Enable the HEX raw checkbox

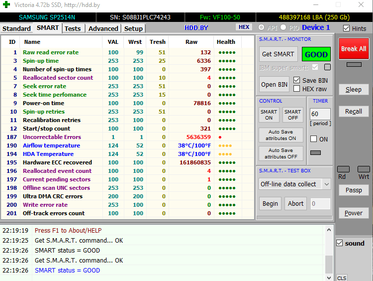click(x=296, y=89)
